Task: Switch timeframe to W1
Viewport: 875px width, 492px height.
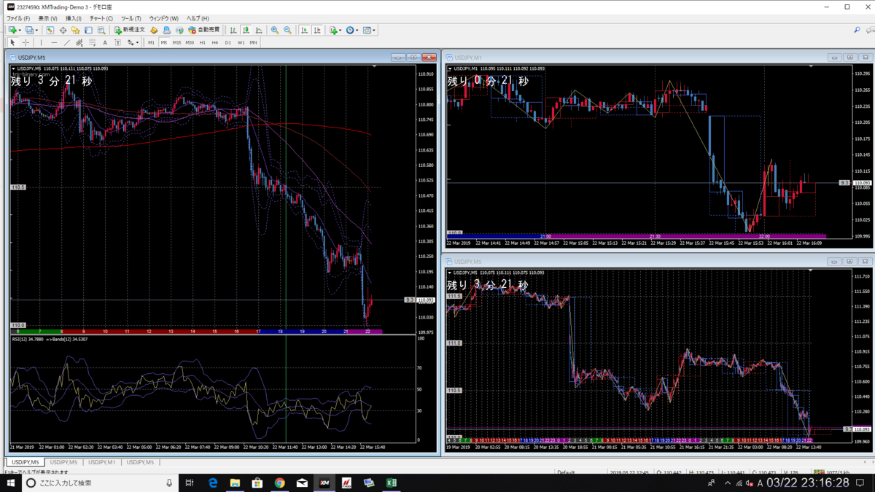Action: pyautogui.click(x=241, y=42)
